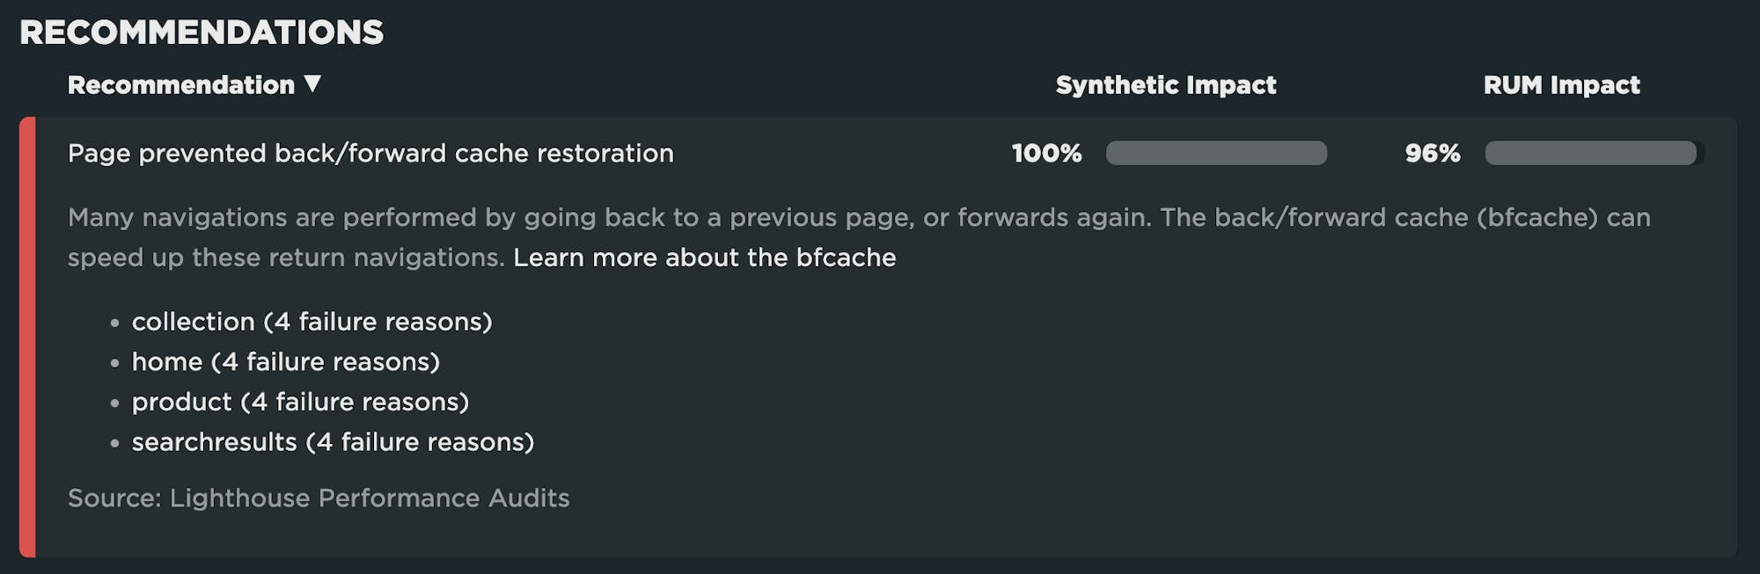Click the sort arrow next to Recommendation
The width and height of the screenshot is (1760, 574).
coord(312,84)
